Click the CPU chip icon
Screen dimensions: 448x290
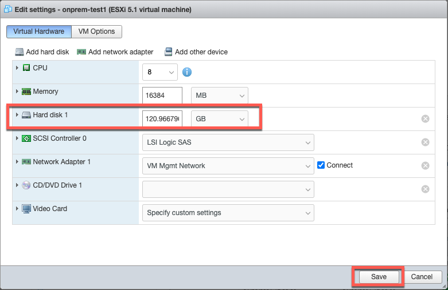coord(26,68)
